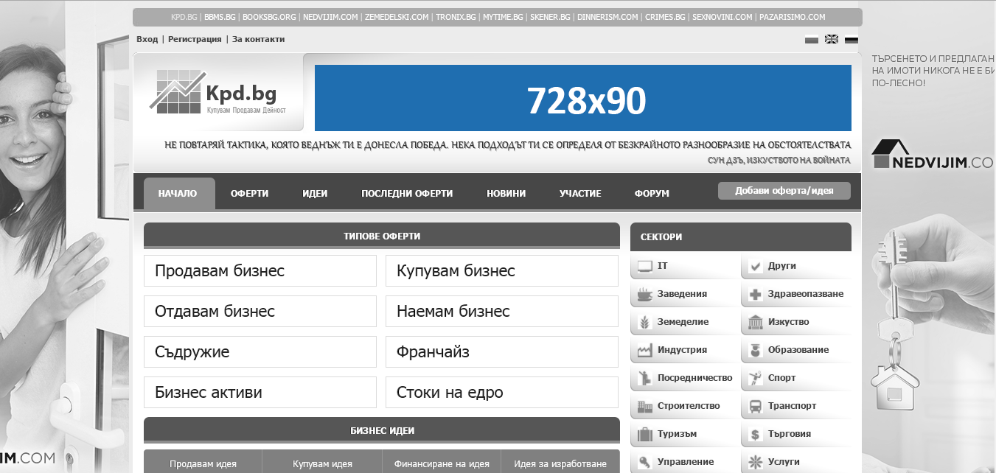Open the CRIMES.BG network link

(665, 17)
